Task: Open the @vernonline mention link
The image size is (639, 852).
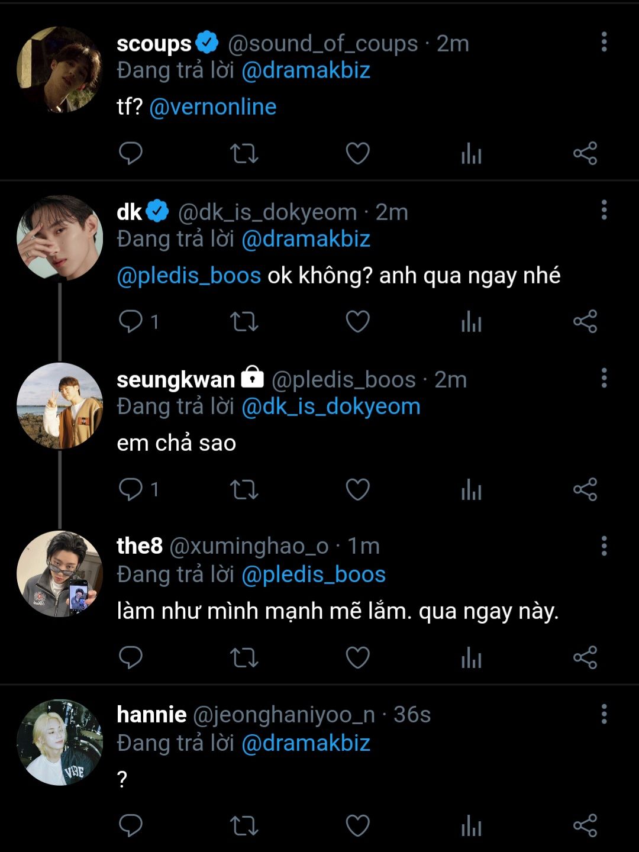Action: tap(213, 107)
